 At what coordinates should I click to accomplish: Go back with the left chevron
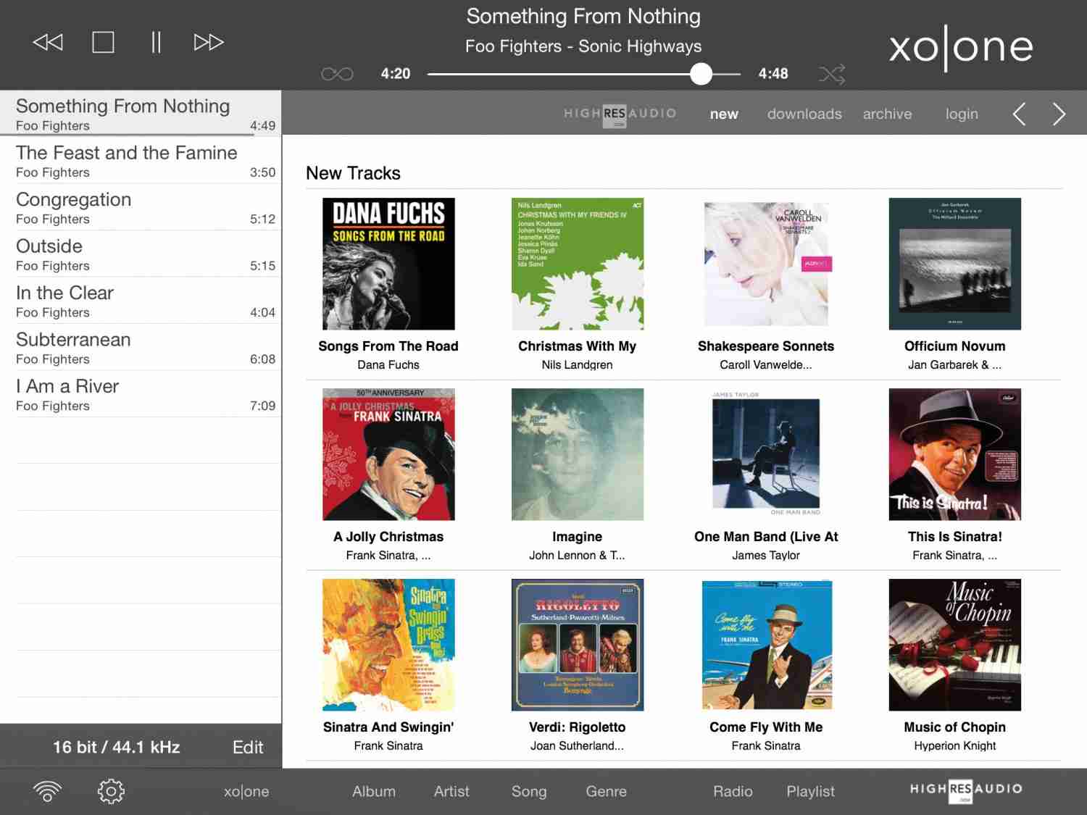[1019, 114]
